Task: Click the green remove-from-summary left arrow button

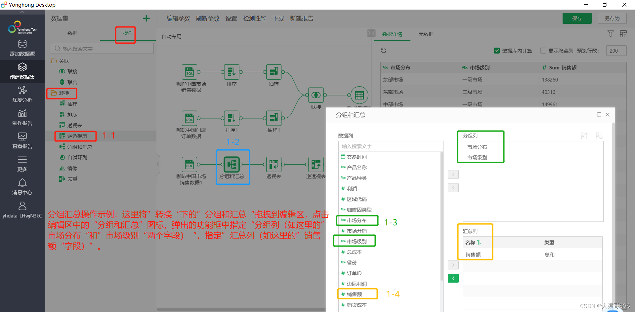Action: 453,278
